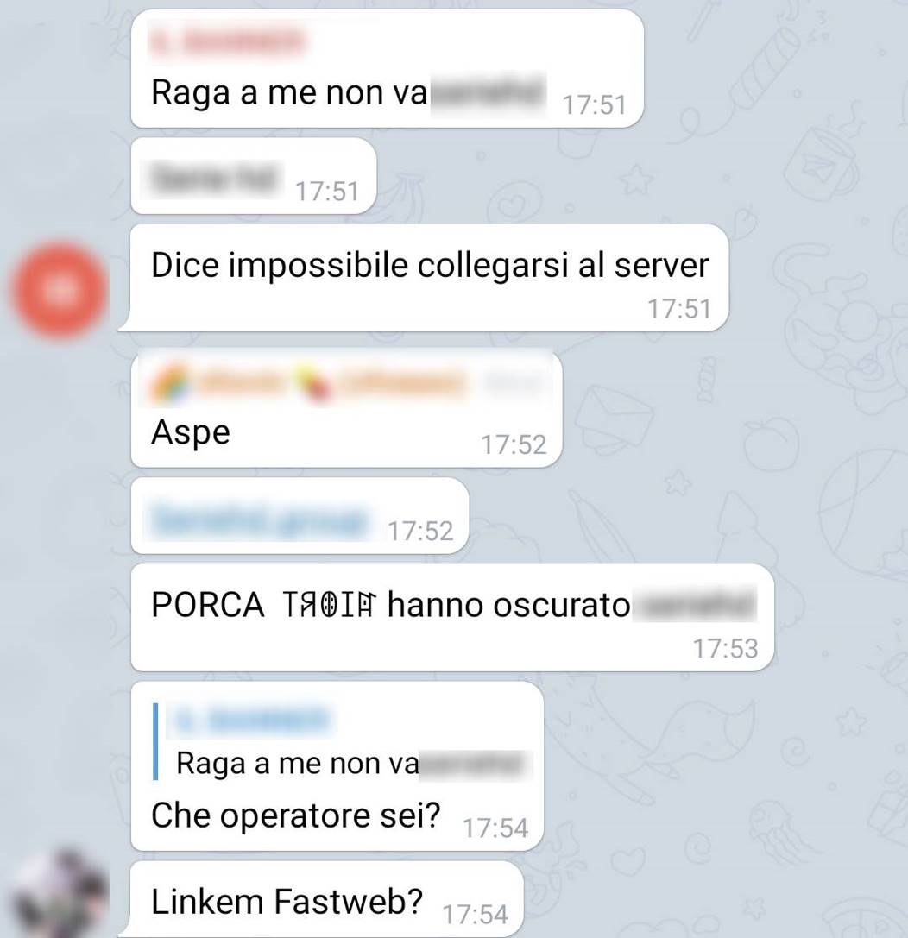
Task: Click the blurred blue link message at 17:52
Action: [x=260, y=519]
